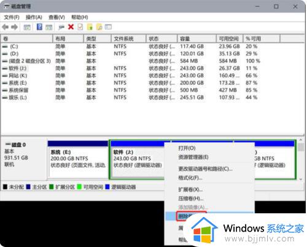307x247 pixels.
Task: Click the last toolbar view-layout icon
Action: pyautogui.click(x=108, y=27)
